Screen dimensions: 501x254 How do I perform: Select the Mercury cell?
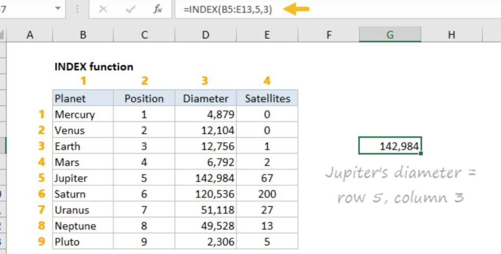[83, 114]
